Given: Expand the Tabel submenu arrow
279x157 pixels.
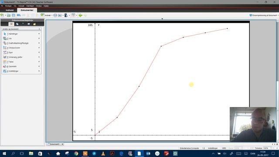Looking at the screenshot, I should coord(39,61).
